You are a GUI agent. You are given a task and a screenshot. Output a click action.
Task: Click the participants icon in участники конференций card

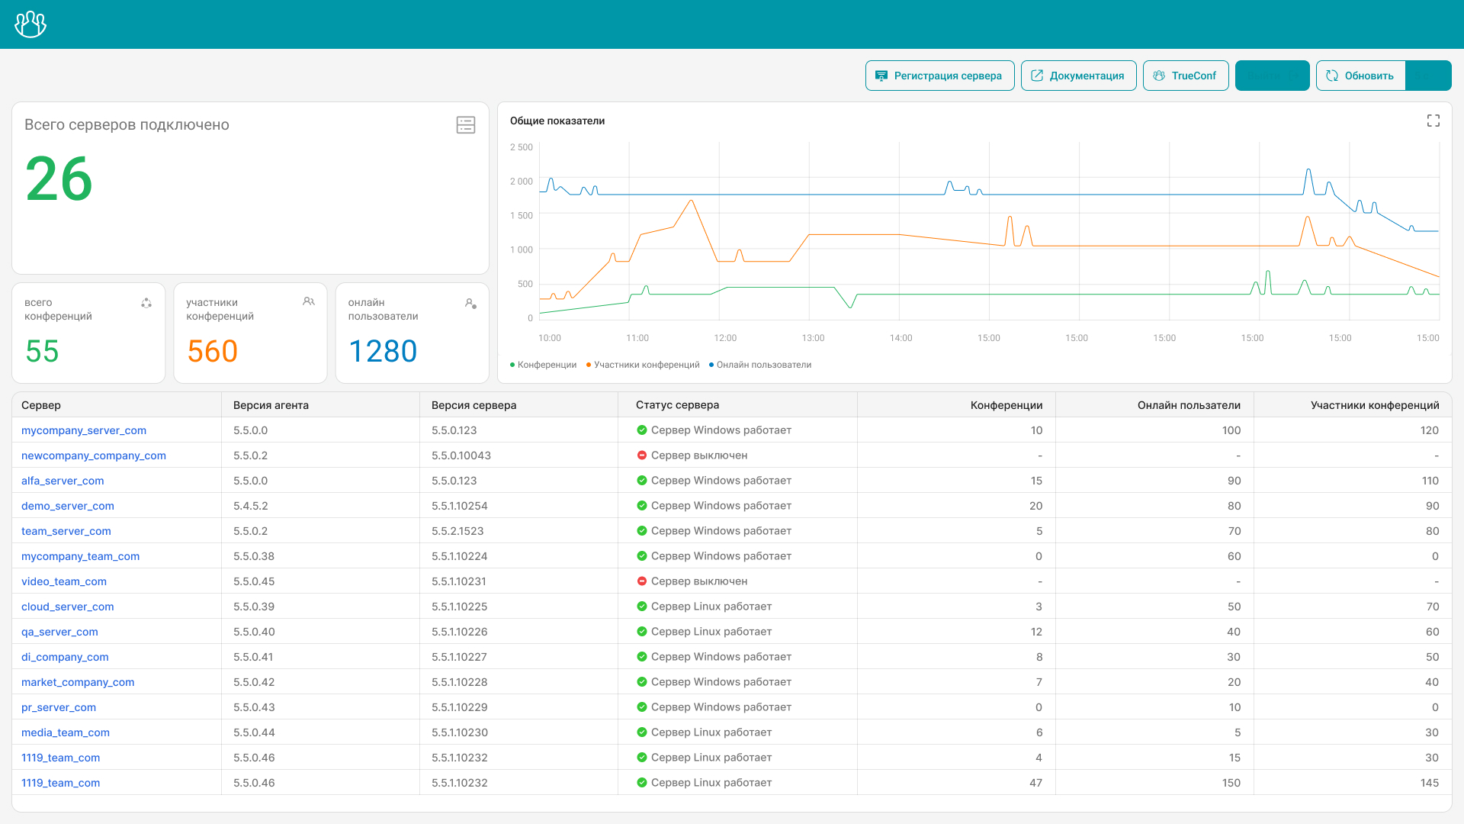309,302
